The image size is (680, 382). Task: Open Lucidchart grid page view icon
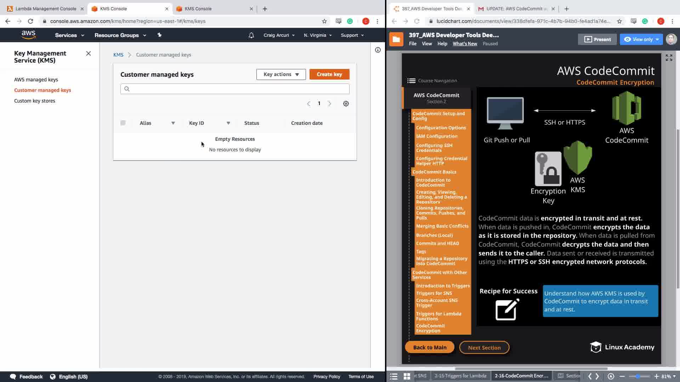point(407,376)
